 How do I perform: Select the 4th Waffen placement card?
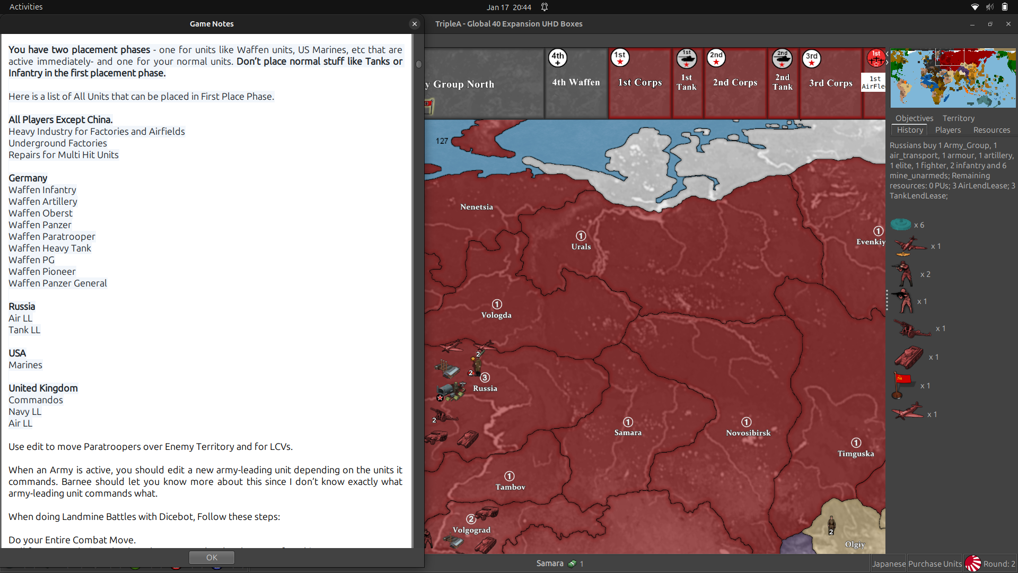pyautogui.click(x=575, y=82)
